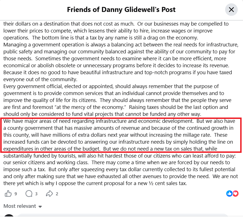Viewport: 243px width, 217px height.
Task: Open the comment speech bubble icon
Action: [x=29, y=194]
